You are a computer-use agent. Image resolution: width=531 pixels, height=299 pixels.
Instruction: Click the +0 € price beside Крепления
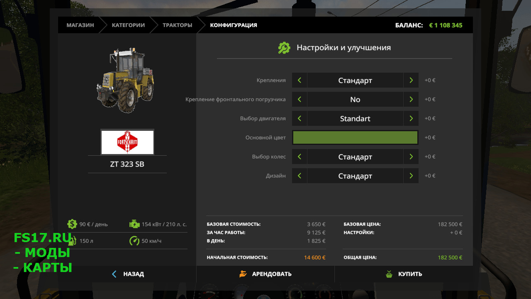[x=430, y=80]
